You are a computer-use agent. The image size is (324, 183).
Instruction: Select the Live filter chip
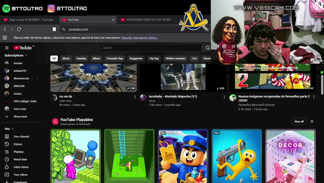194,58
